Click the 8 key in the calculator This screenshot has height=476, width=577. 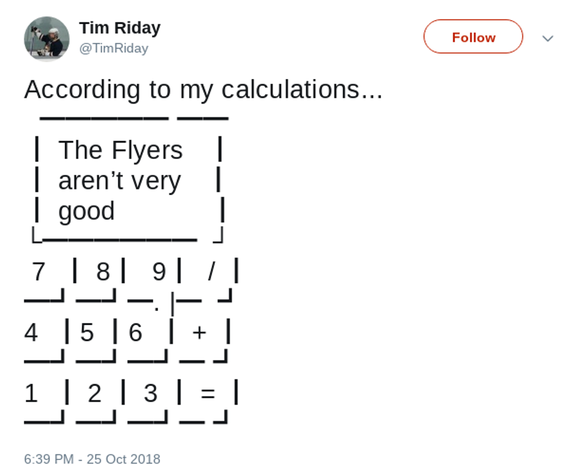(103, 272)
